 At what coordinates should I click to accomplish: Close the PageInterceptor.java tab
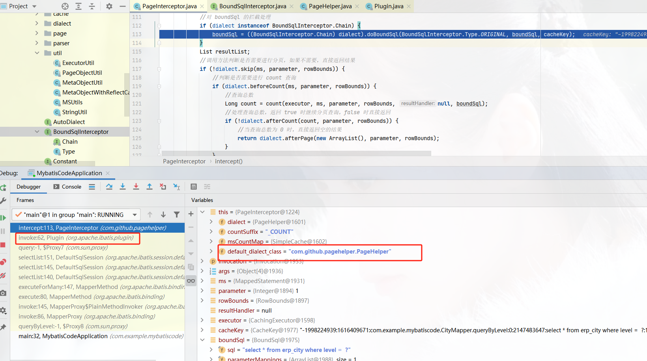(202, 6)
